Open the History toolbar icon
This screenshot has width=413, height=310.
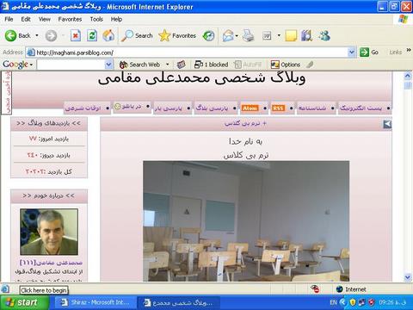(x=208, y=35)
